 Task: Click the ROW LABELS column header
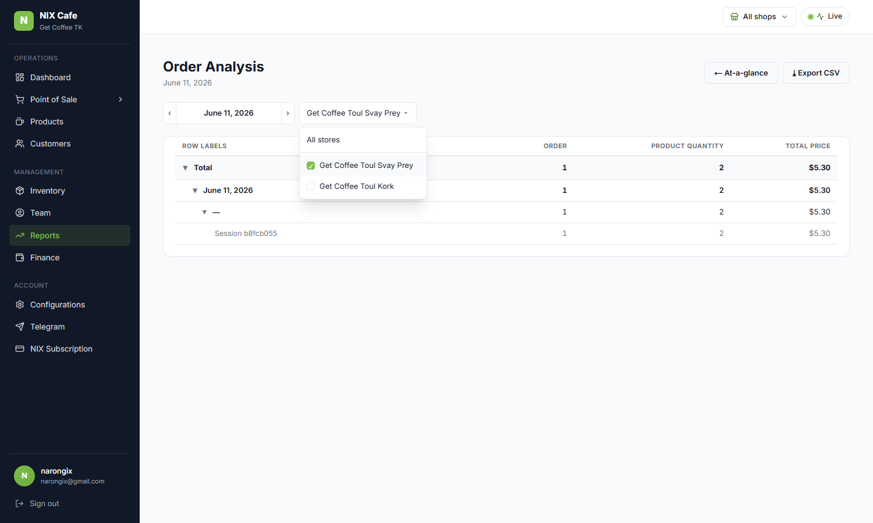coord(204,146)
